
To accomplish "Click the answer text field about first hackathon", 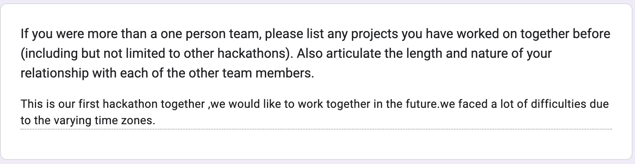I will 316,113.
